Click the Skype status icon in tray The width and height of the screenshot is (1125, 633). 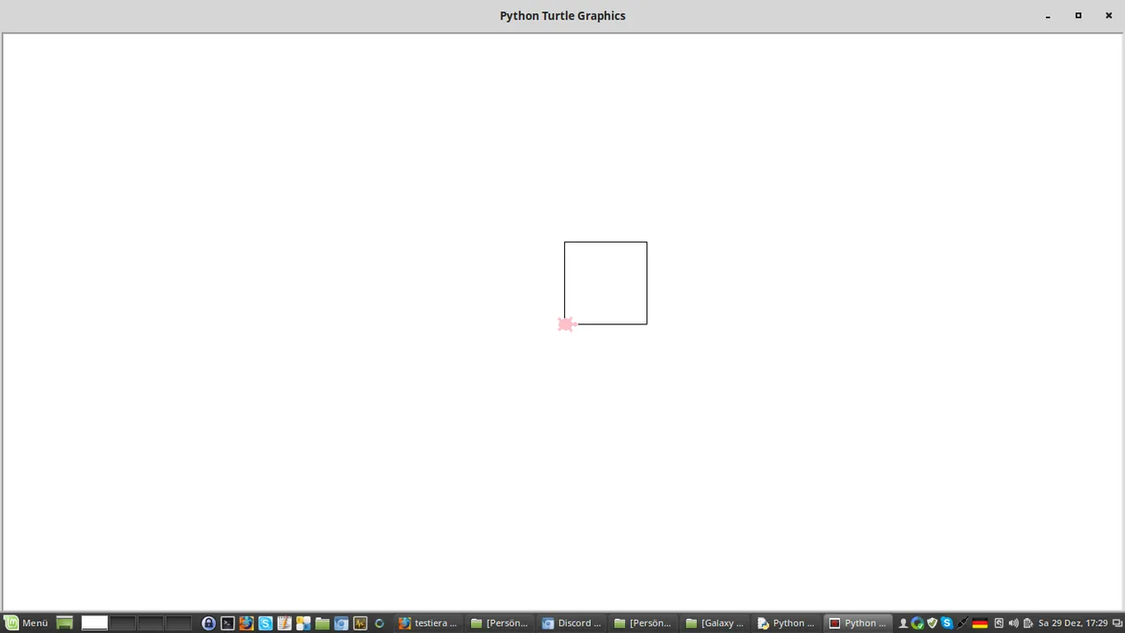pyautogui.click(x=947, y=622)
